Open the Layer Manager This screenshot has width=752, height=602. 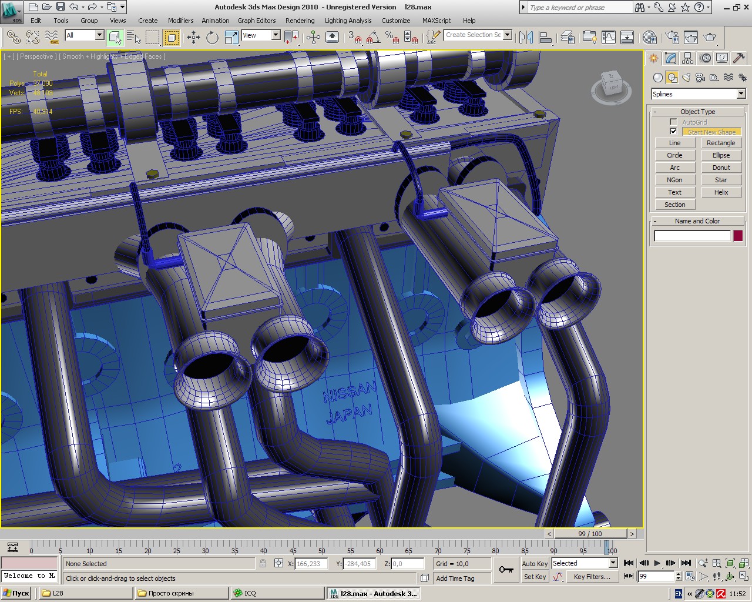pyautogui.click(x=568, y=38)
